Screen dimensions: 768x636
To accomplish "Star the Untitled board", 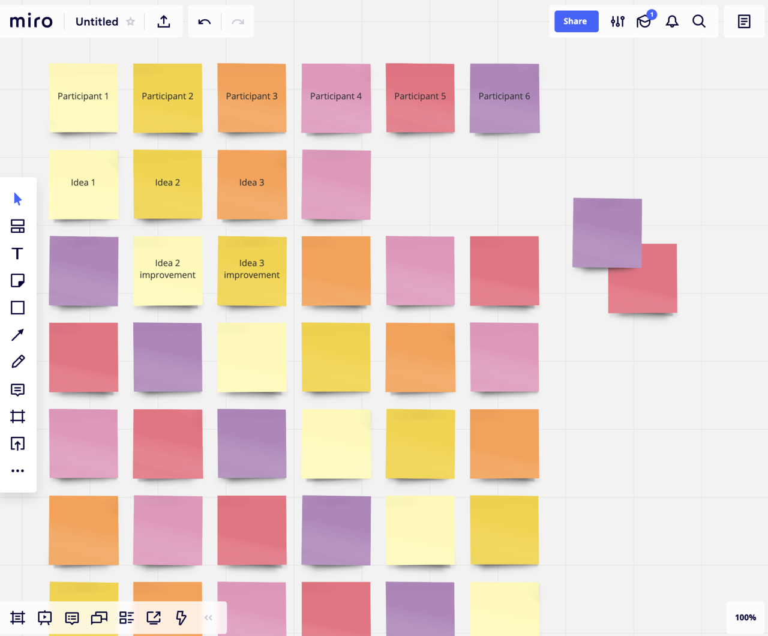I will [130, 22].
